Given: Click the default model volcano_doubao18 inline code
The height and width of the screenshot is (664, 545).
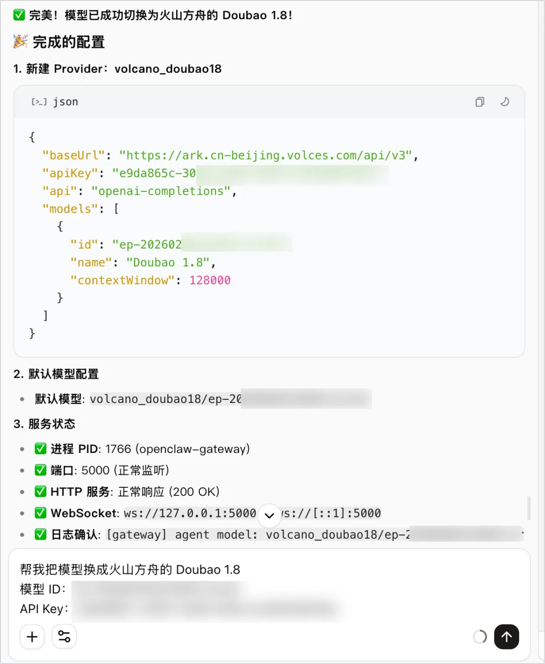Looking at the screenshot, I should [166, 399].
